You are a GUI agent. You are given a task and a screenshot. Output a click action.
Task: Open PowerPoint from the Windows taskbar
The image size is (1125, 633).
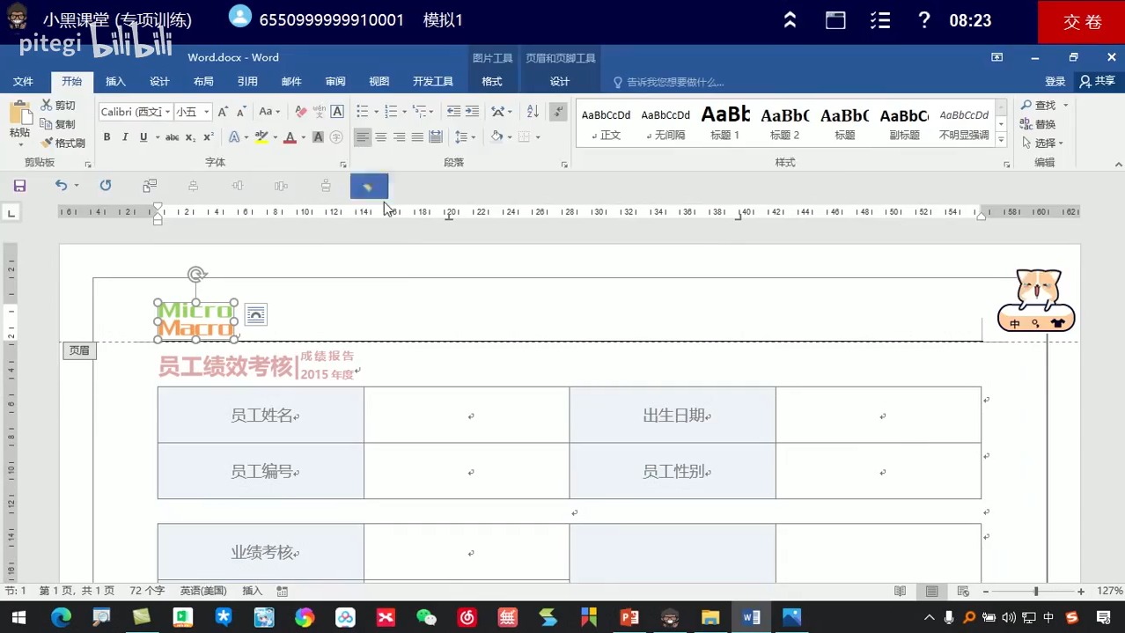coord(629,618)
